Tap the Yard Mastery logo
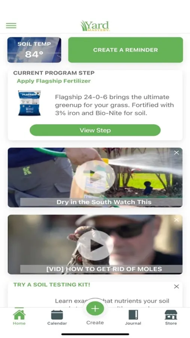Image resolution: width=190 pixels, height=338 pixels. 95,26
